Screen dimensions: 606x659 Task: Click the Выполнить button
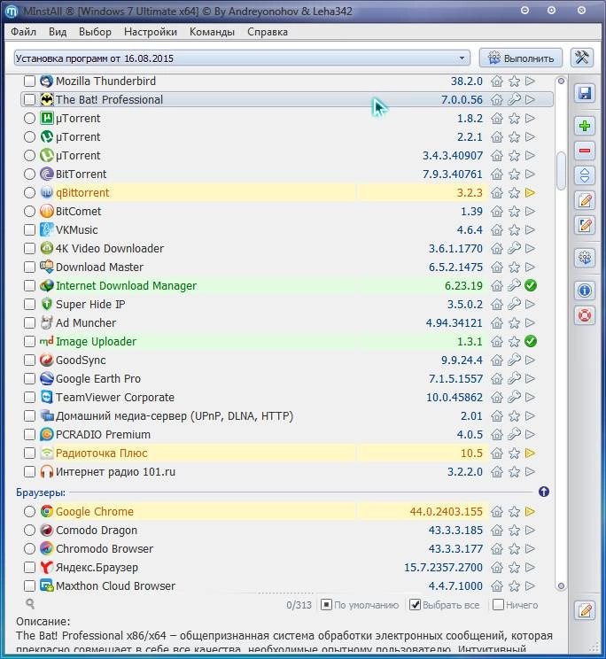[522, 58]
